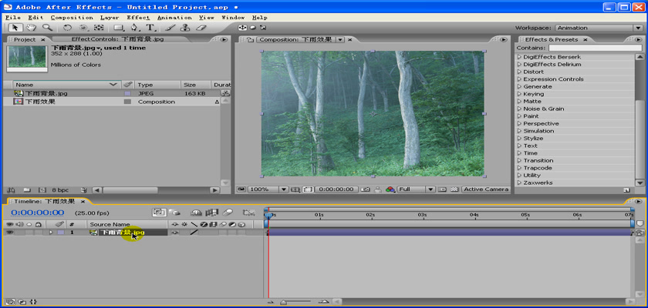Select the Rotation tool
Image resolution: width=648 pixels, height=308 pixels.
pyautogui.click(x=67, y=28)
